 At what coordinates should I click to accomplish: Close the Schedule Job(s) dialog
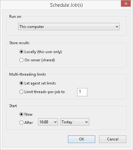pyautogui.click(x=126, y=4)
